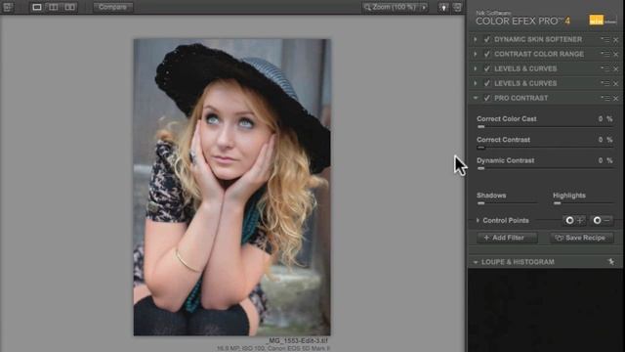Viewport: 625px width, 352px height.
Task: Open Dynamic Skin Softener filter menu icon
Action: 605,39
